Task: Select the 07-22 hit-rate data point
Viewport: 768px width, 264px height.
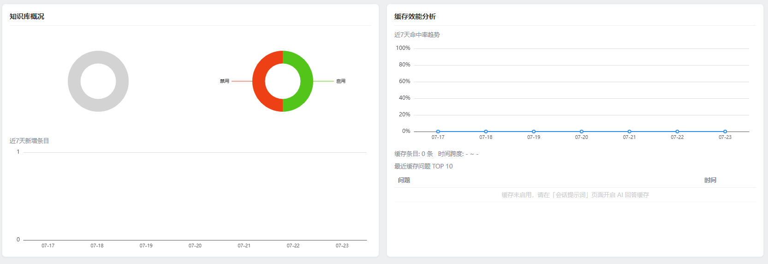Action: tap(677, 132)
